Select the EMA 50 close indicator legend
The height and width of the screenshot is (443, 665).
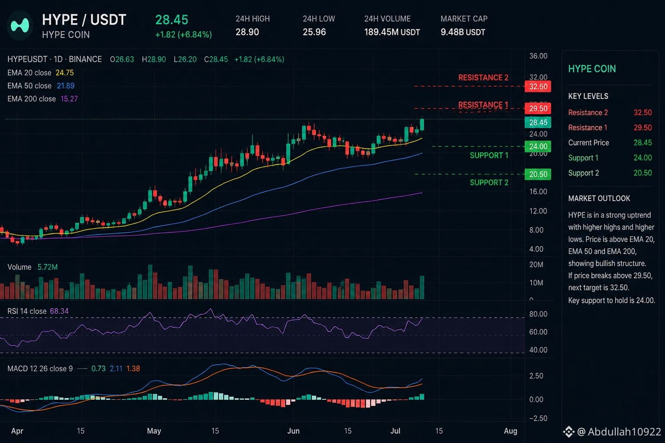(41, 86)
